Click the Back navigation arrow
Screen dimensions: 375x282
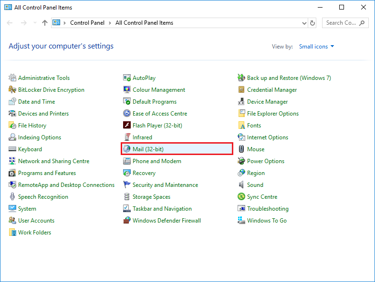(x=10, y=23)
